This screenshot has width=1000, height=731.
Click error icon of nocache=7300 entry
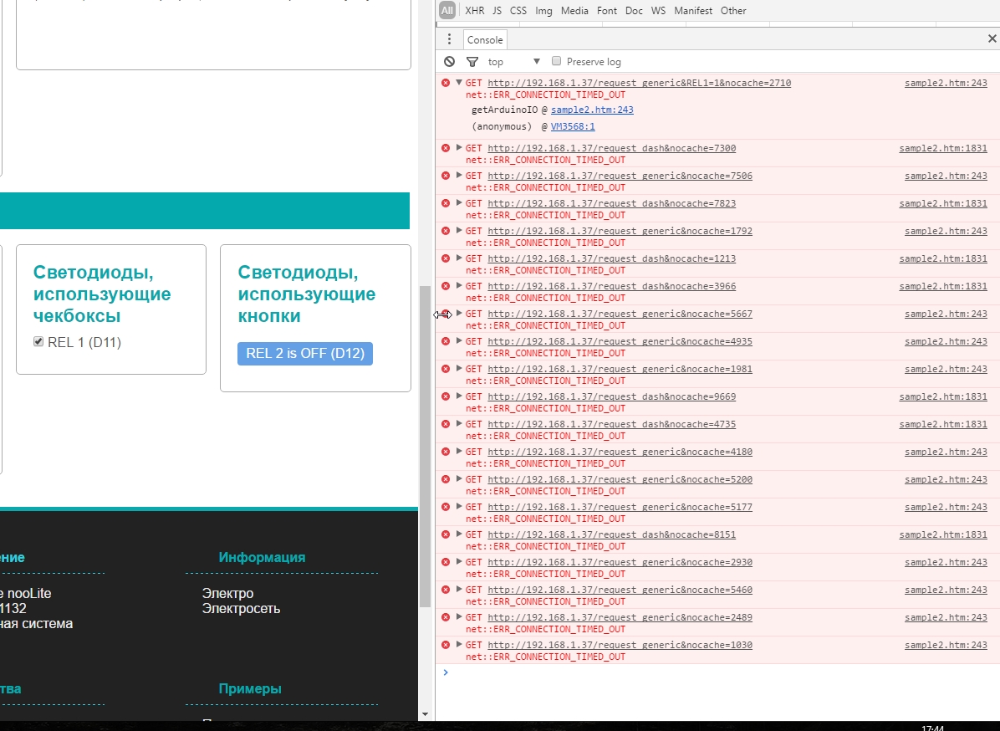(x=445, y=148)
